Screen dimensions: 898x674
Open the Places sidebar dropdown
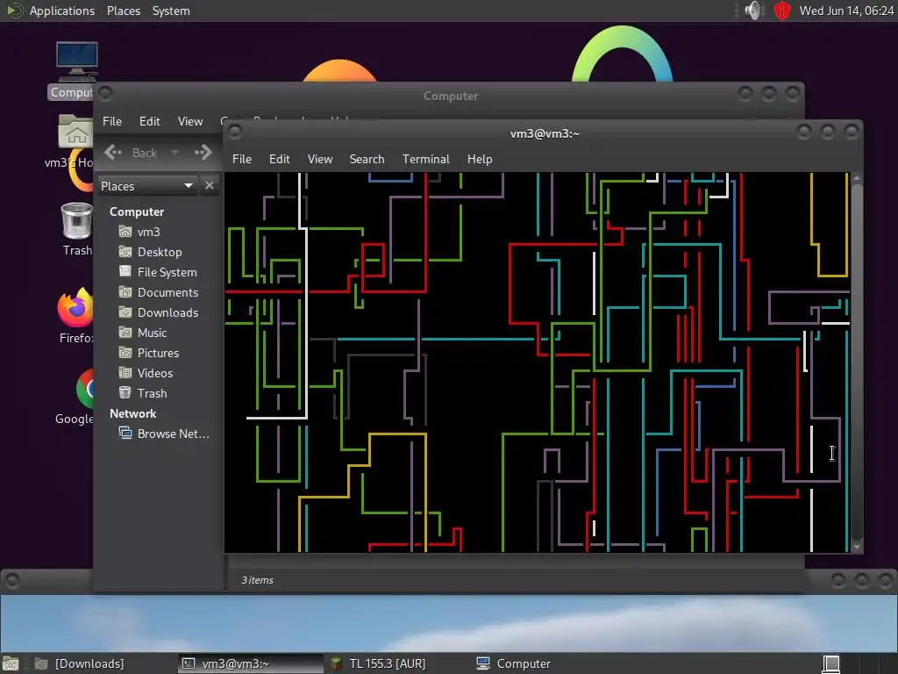(147, 186)
